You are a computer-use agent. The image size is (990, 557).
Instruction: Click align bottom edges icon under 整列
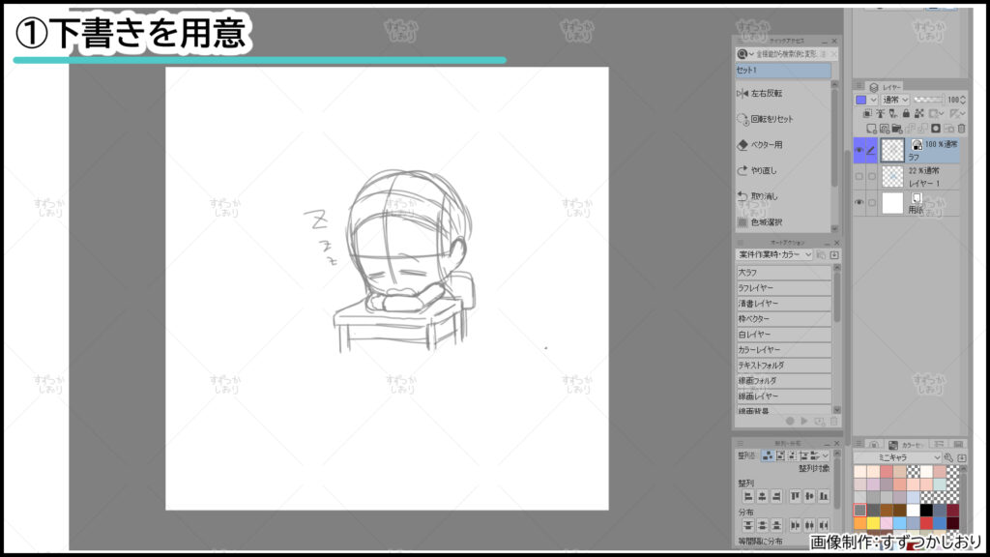pos(824,496)
